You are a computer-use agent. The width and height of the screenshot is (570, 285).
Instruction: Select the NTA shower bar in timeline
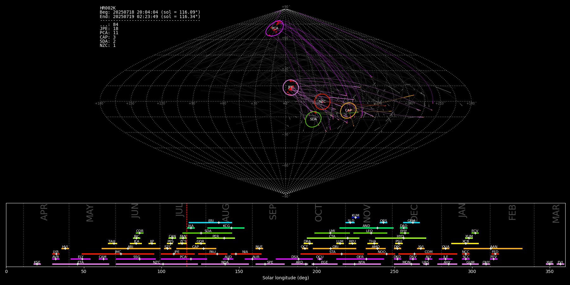[362, 264]
